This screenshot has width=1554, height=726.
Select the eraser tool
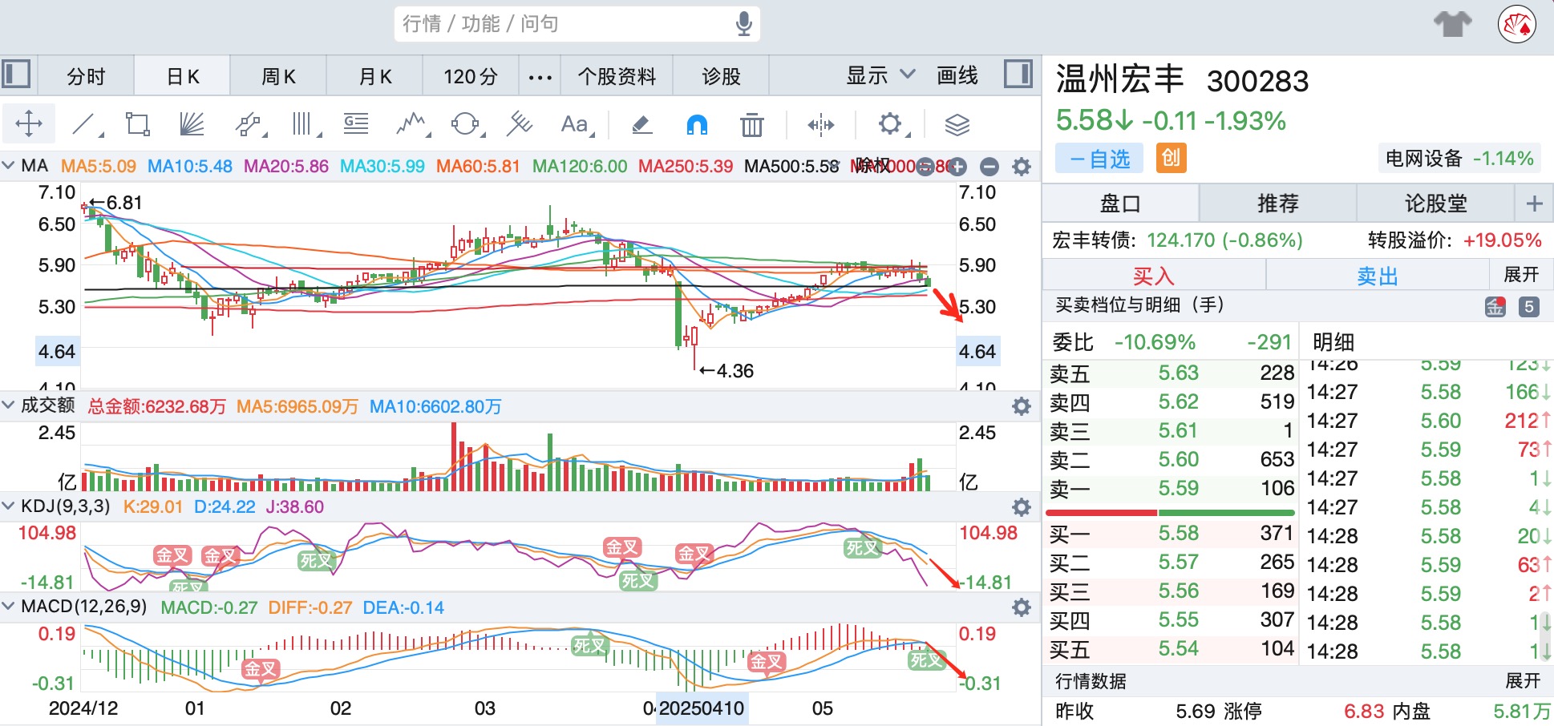click(641, 124)
